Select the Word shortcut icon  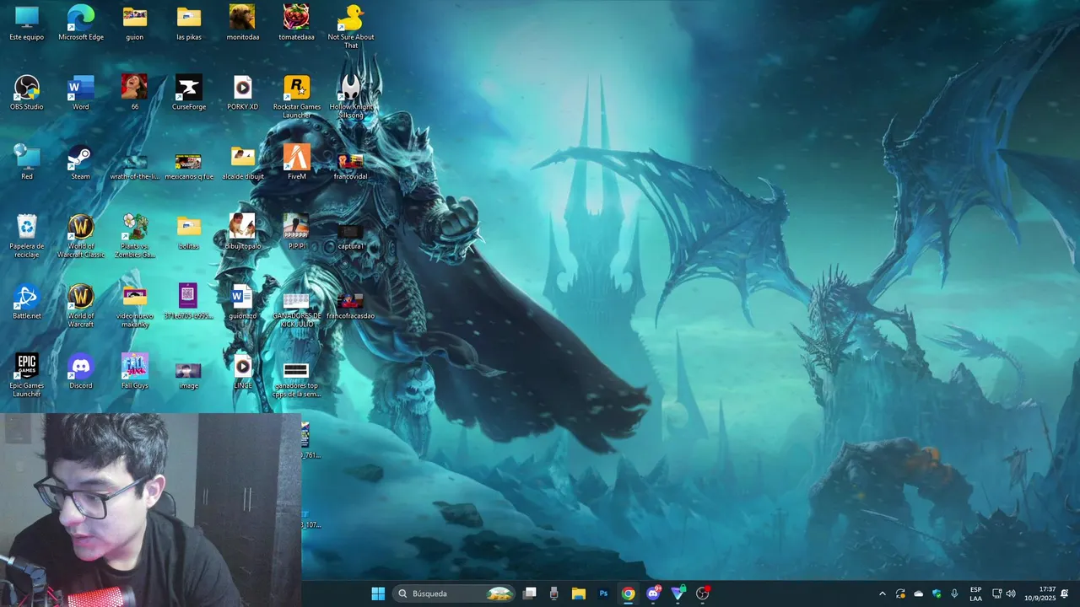click(x=81, y=93)
